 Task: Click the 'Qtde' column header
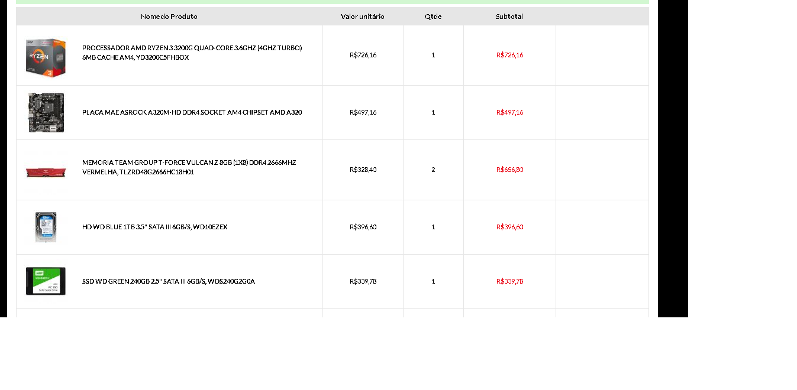(x=433, y=17)
